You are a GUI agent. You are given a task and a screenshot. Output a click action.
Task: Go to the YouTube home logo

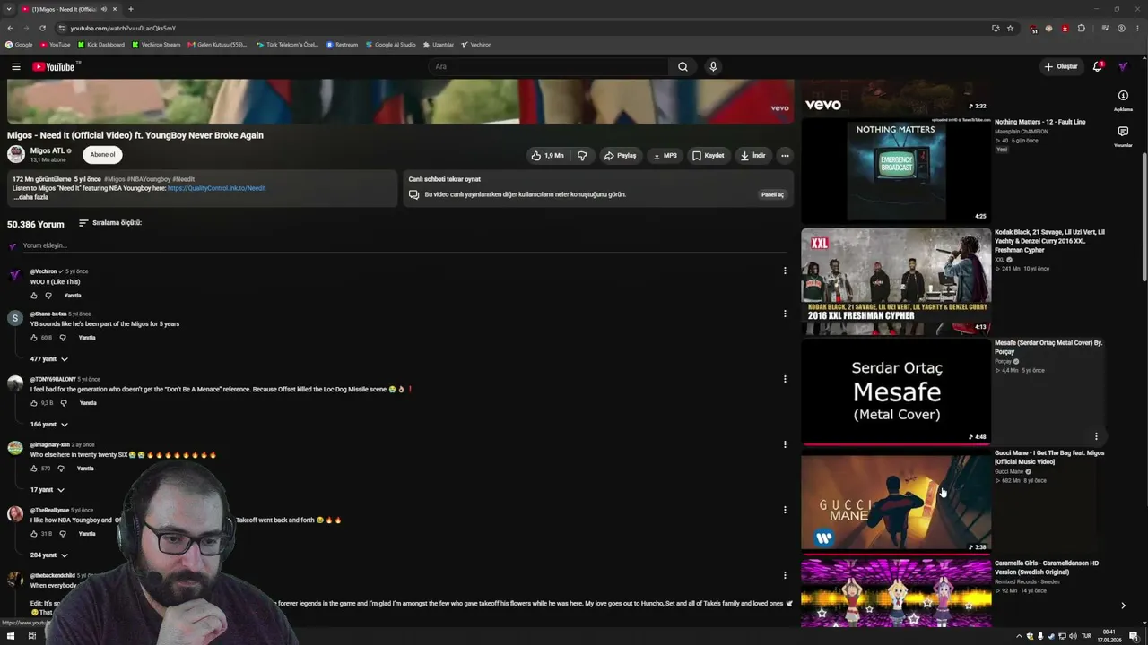point(54,66)
